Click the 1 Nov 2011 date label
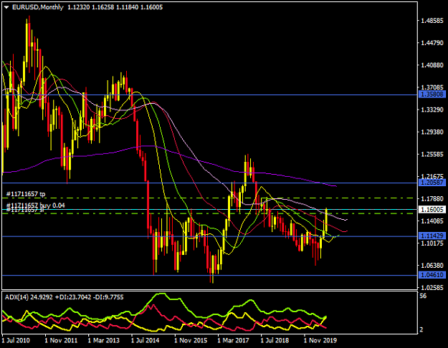448x348 pixels. [x=61, y=340]
